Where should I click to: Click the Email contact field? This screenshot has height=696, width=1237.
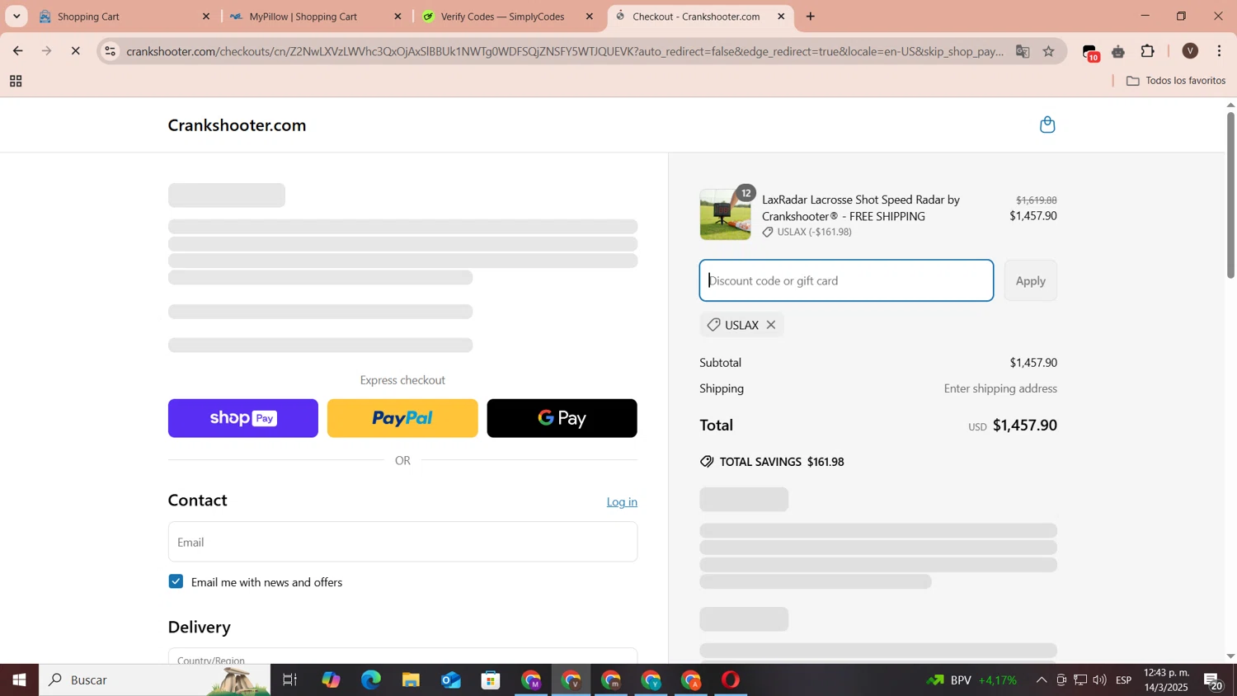[402, 542]
